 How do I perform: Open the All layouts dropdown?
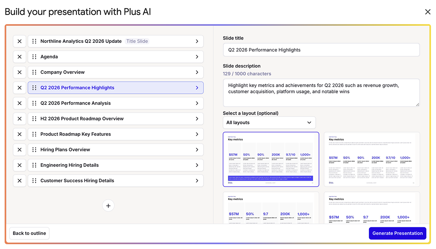coord(269,123)
